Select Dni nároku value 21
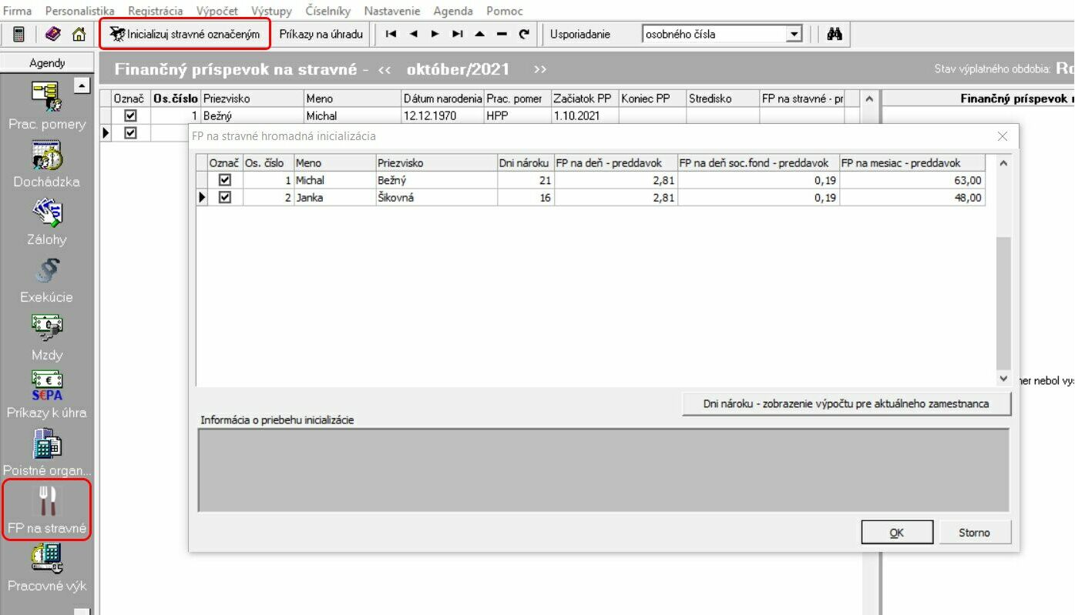Viewport: 1075px width, 615px height. coord(526,180)
